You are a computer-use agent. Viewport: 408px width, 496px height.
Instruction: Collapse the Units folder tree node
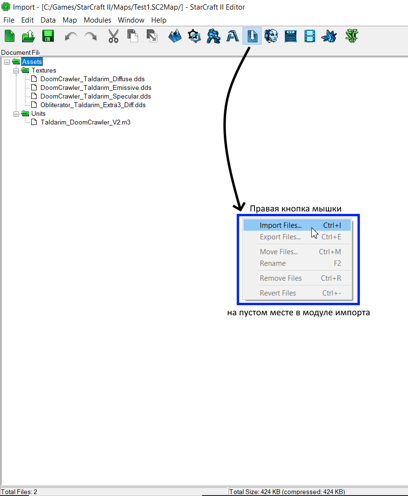[x=16, y=114]
